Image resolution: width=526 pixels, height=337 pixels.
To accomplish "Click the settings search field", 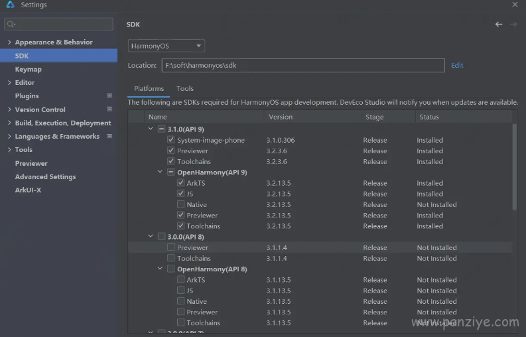I will click(59, 24).
